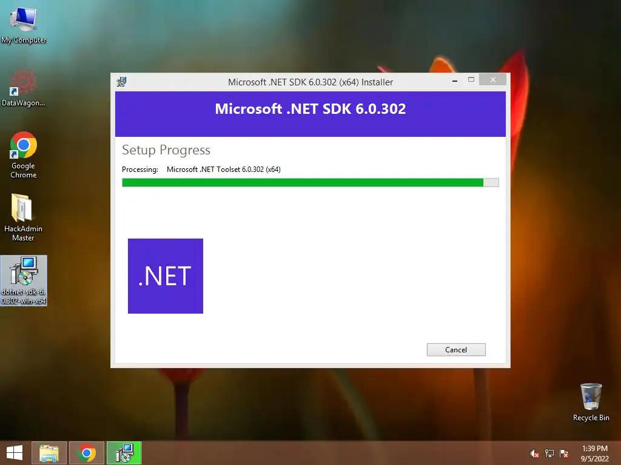621x465 pixels.
Task: Open the Action Center flag icon
Action: pos(563,453)
